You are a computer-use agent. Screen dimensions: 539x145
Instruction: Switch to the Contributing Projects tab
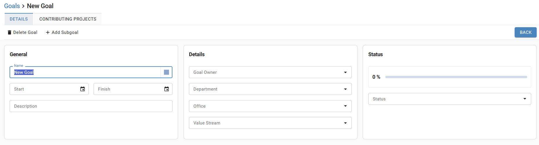coord(68,19)
